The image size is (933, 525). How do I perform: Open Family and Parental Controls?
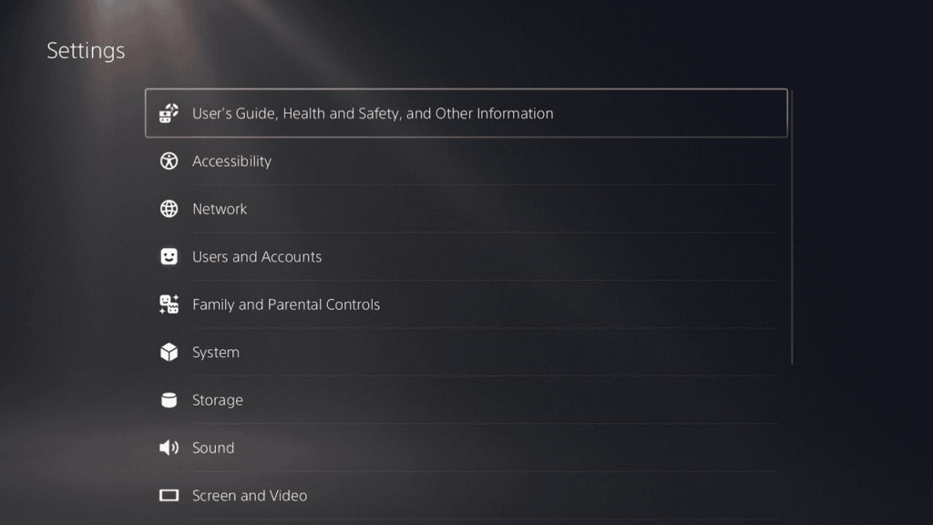(286, 304)
